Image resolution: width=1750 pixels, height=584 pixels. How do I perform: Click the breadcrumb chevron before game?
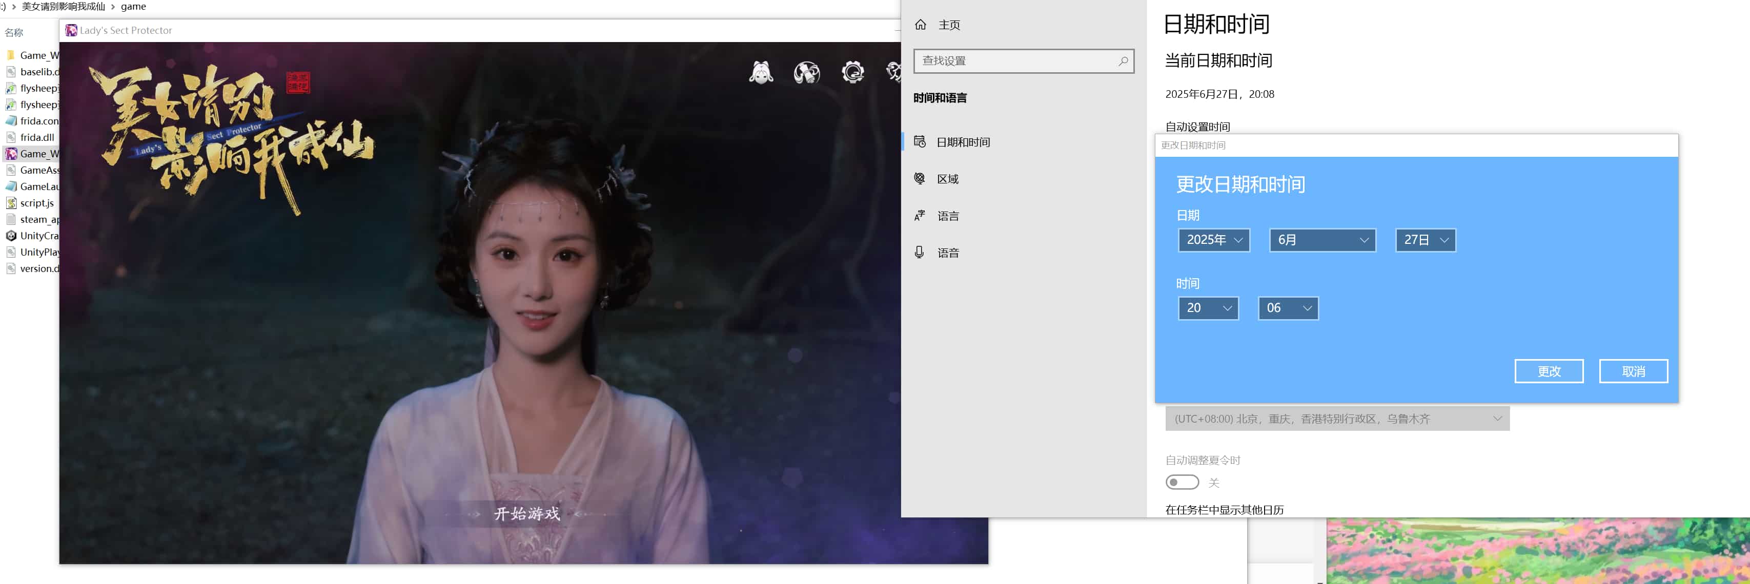pos(113,7)
